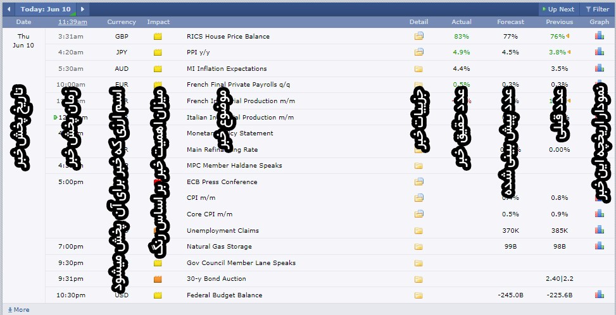Open the Today: Jun 10 date selector
Image resolution: width=616 pixels, height=315 pixels.
46,9
